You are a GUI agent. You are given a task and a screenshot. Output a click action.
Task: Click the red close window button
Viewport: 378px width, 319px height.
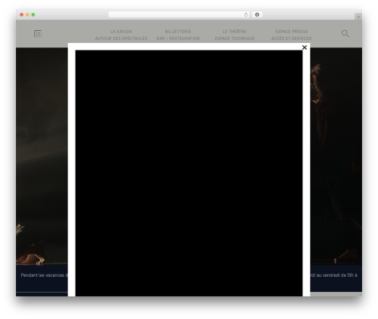click(x=22, y=15)
